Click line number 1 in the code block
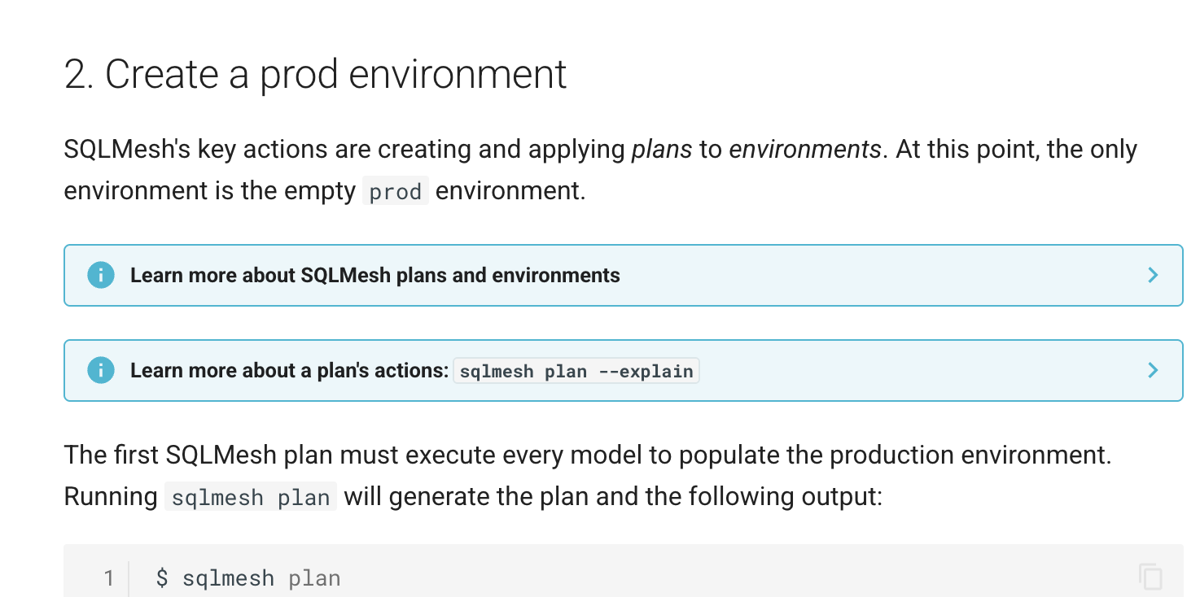This screenshot has height=597, width=1200. click(109, 577)
